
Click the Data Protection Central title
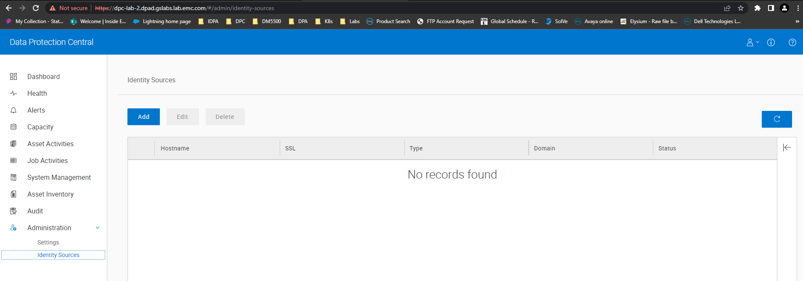pyautogui.click(x=52, y=42)
